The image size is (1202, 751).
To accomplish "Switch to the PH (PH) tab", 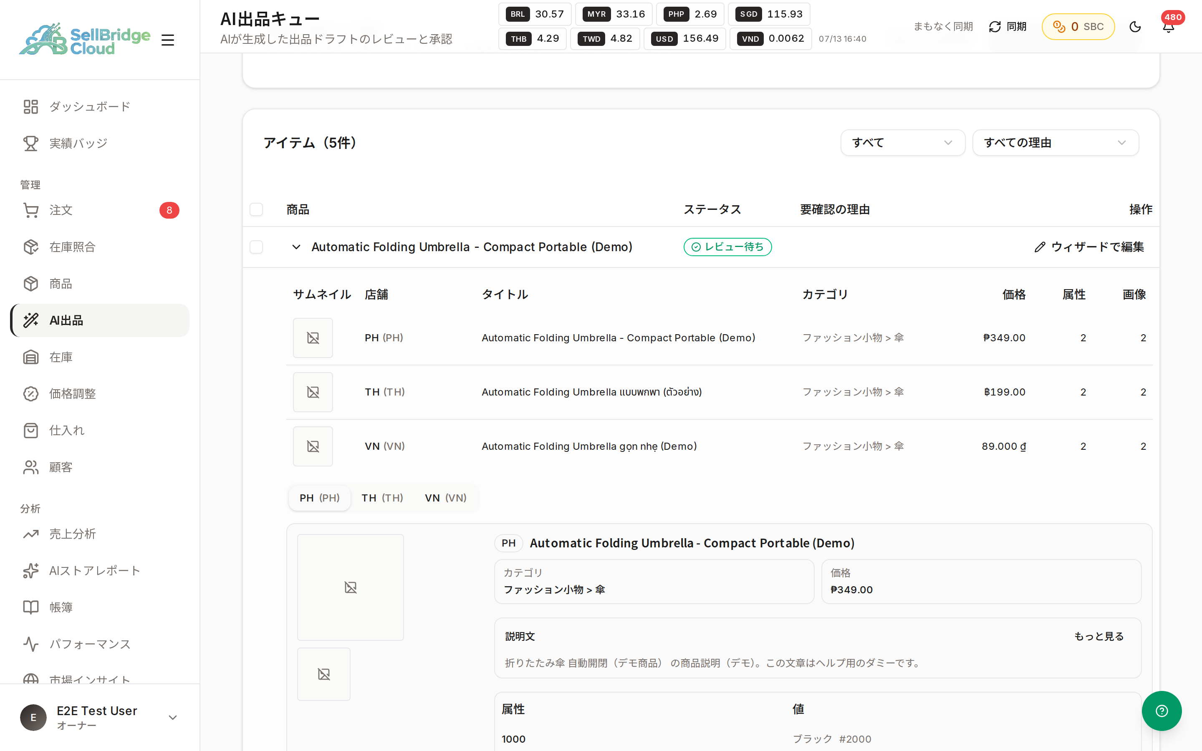I will coord(319,498).
